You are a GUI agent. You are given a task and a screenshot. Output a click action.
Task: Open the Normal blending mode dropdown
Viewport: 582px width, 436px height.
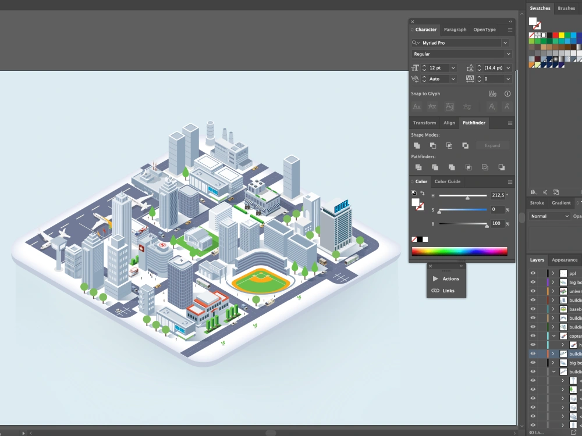tap(549, 216)
